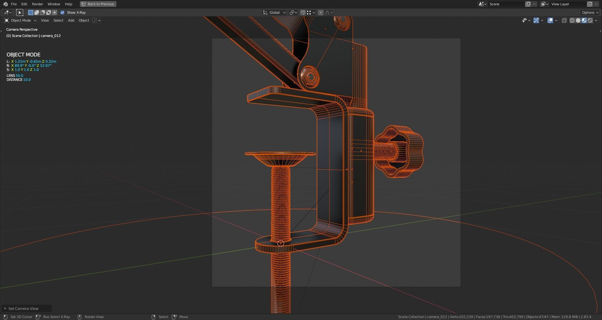This screenshot has height=320, width=602.
Task: Open the snapping options dropdown
Action: (x=311, y=13)
